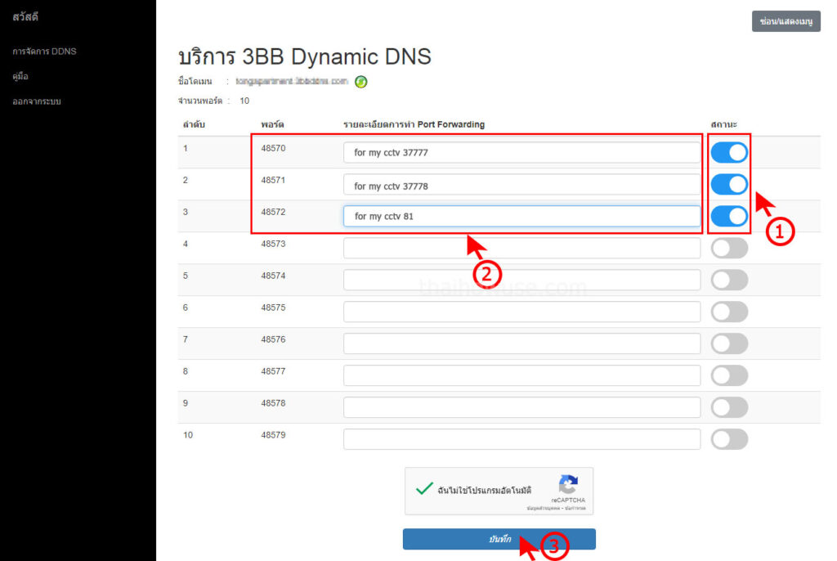Open การจัดการ DDNS in the sidebar
Screen dimensions: 837x561
click(44, 52)
